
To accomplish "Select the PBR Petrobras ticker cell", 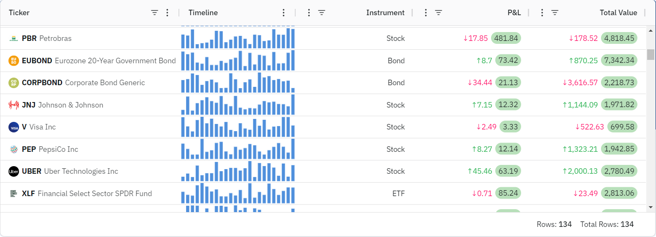I will coord(89,38).
